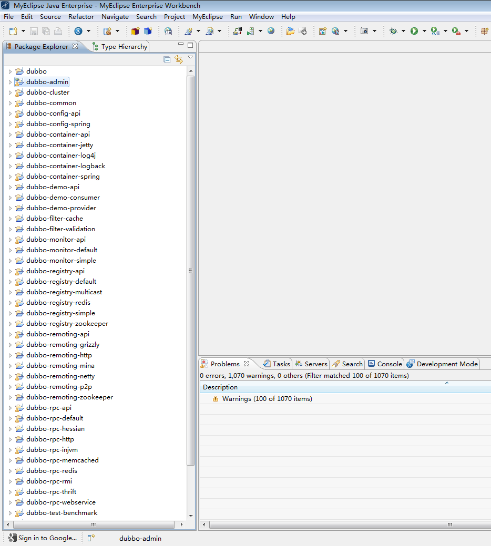The width and height of the screenshot is (491, 546).
Task: Open the New wizard dropdown arrow
Action: (x=23, y=32)
